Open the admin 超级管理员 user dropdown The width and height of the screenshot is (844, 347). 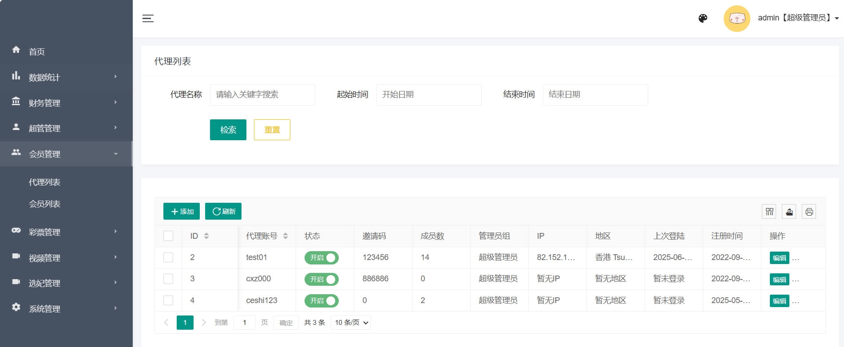coord(798,18)
